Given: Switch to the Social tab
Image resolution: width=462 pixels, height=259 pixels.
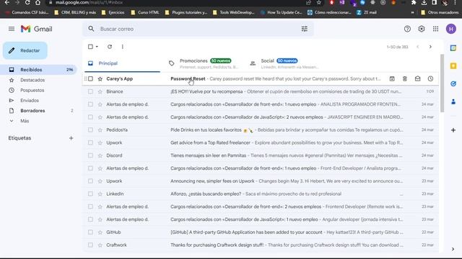Looking at the screenshot, I should (x=284, y=63).
